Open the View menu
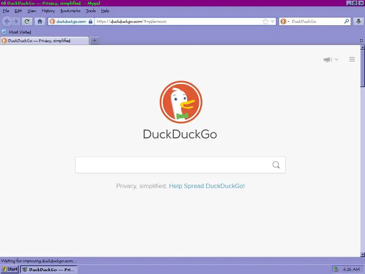Viewport: 365px width, 274px height. tap(32, 11)
